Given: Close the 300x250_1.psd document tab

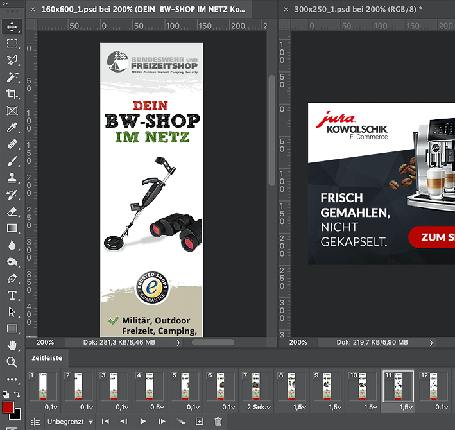Looking at the screenshot, I should pos(286,9).
